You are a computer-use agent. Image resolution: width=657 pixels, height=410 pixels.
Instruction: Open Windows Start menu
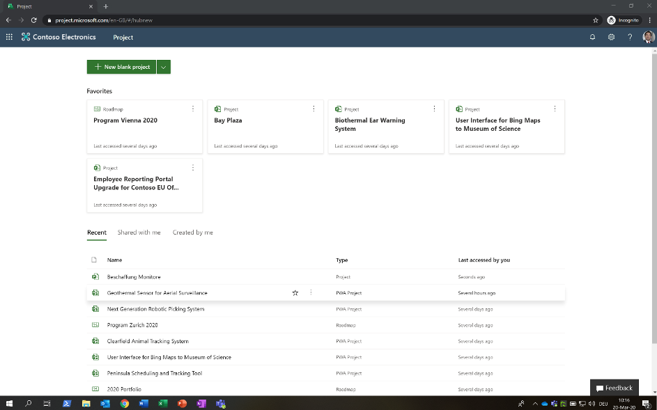9,403
